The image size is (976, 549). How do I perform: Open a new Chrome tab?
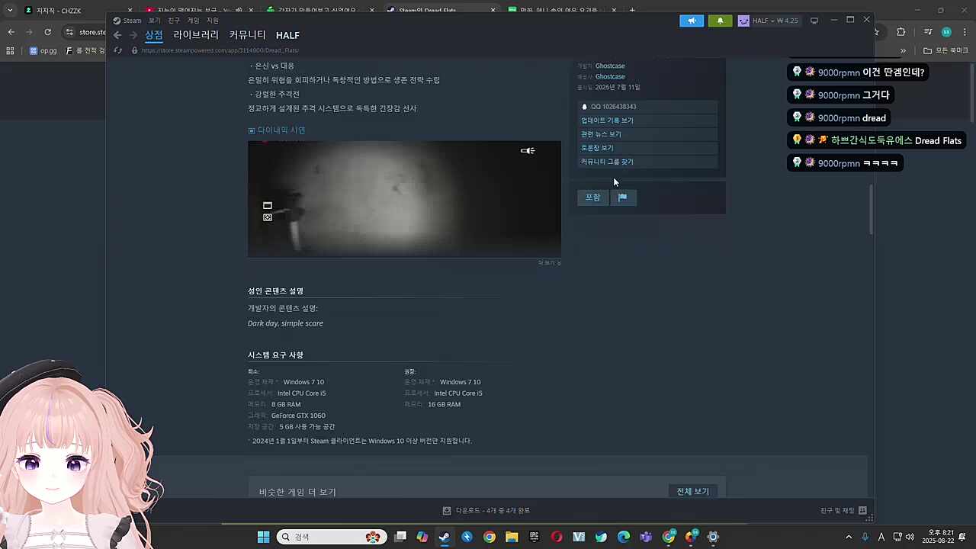point(632,11)
